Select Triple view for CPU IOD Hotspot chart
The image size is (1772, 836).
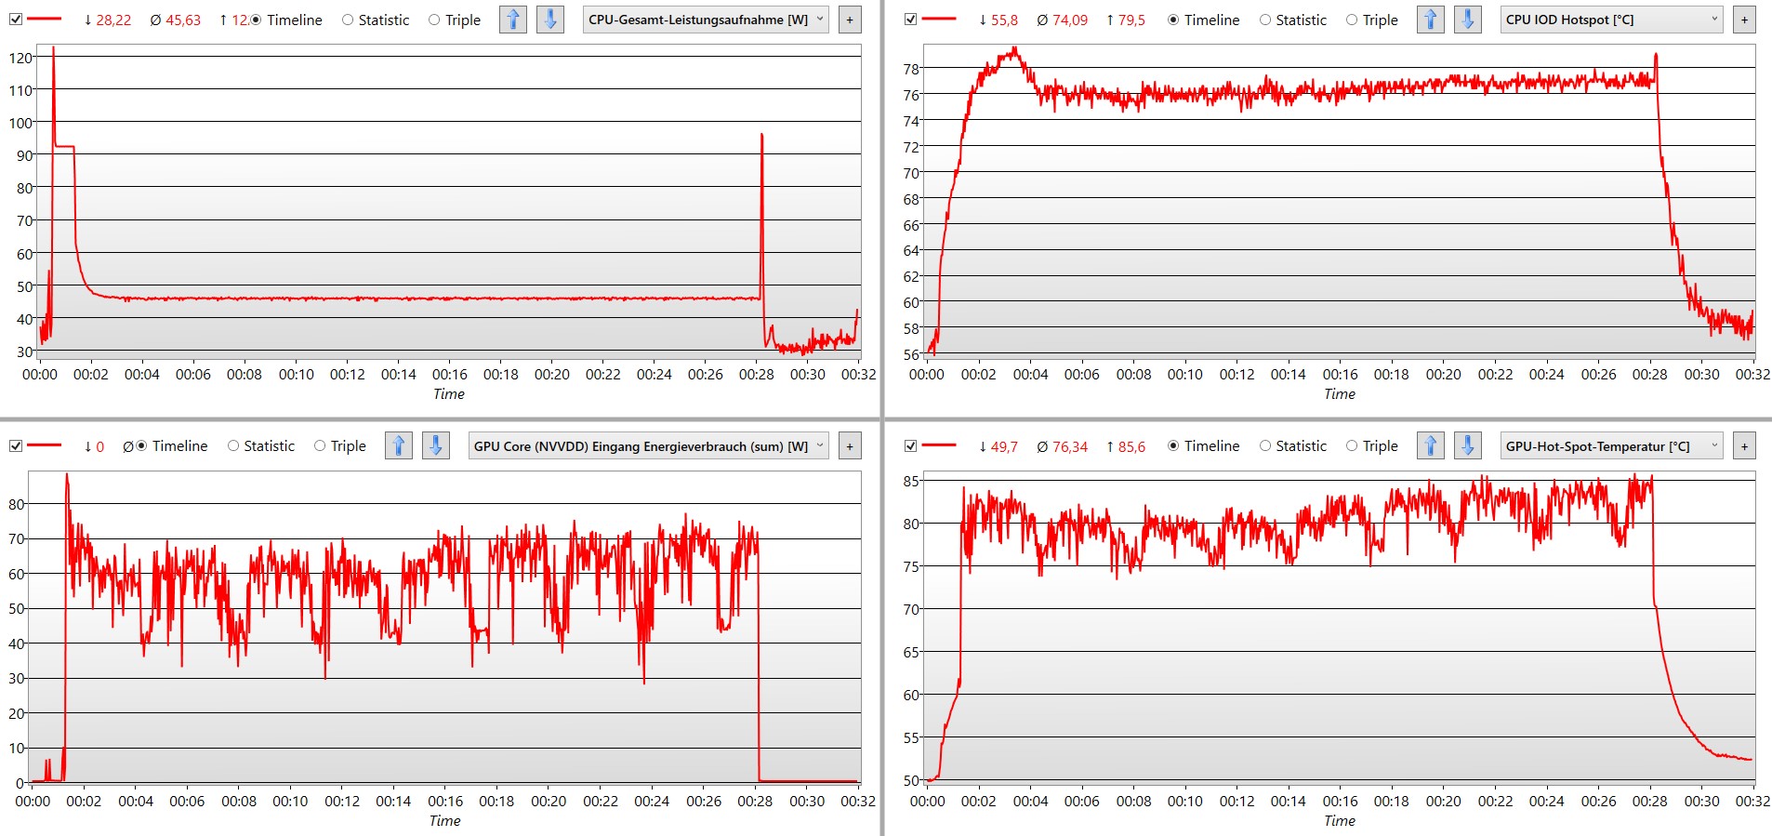pyautogui.click(x=1372, y=20)
